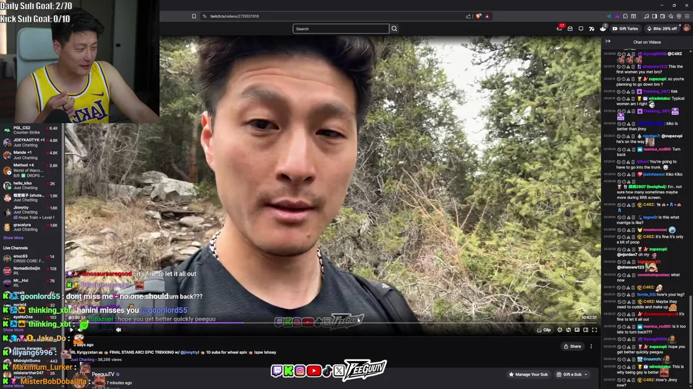The height and width of the screenshot is (389, 693).
Task: Delete monica_rod90's 'too late' message
Action: click(633, 326)
